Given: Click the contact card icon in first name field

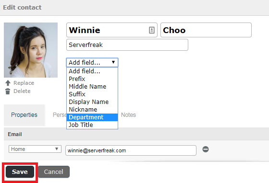Looking at the screenshot, I should point(152,30).
